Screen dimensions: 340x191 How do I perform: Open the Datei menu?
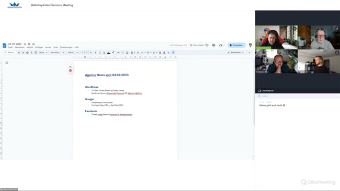pyautogui.click(x=10, y=47)
